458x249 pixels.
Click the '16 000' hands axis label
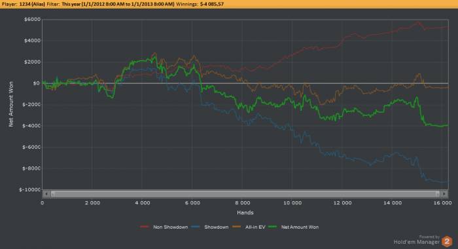point(442,202)
